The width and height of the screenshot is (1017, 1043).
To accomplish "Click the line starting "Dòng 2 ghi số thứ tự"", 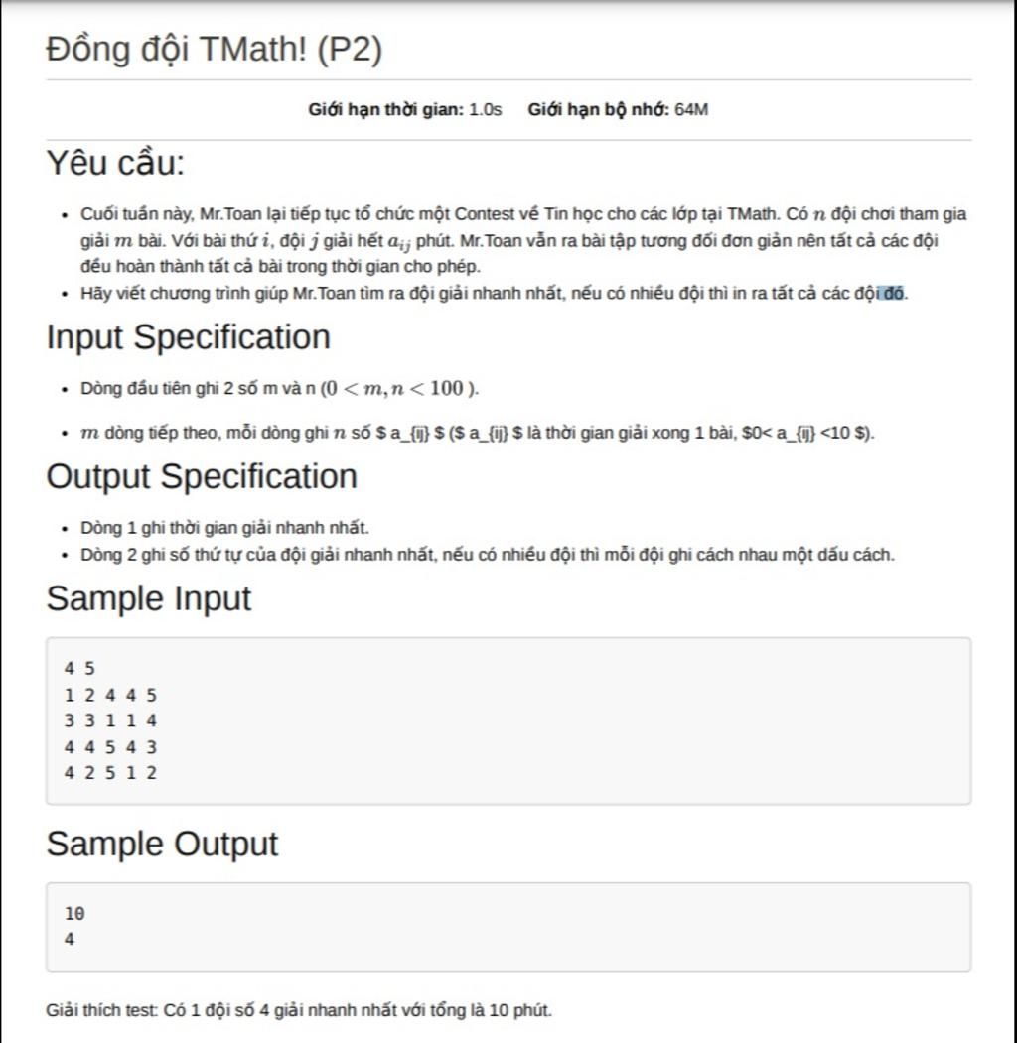I will coord(487,554).
